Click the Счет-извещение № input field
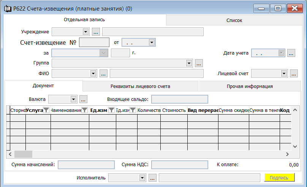The height and width of the screenshot is (187, 307). pyautogui.click(x=94, y=42)
